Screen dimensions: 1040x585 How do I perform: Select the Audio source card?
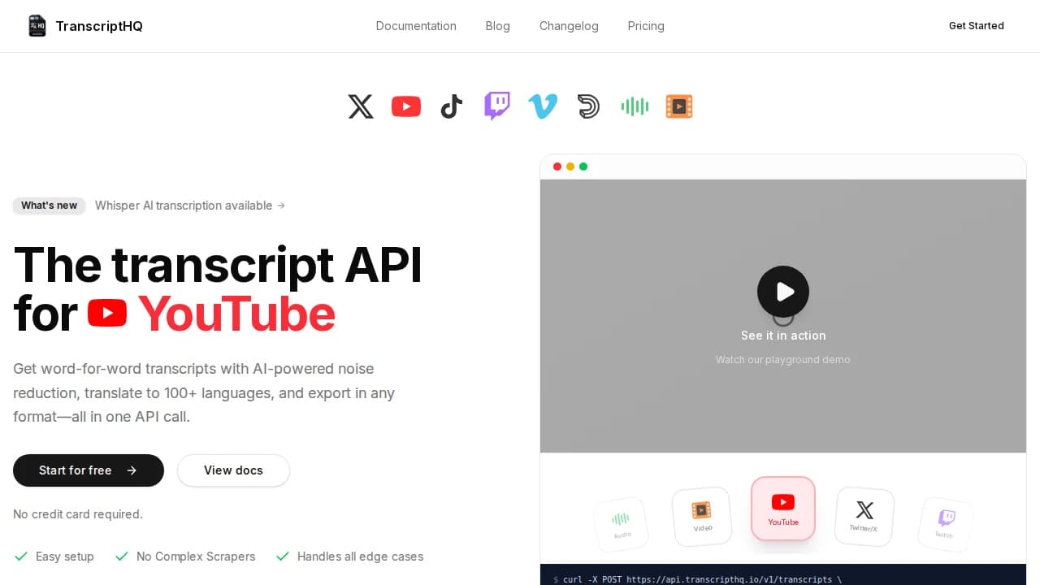[620, 524]
